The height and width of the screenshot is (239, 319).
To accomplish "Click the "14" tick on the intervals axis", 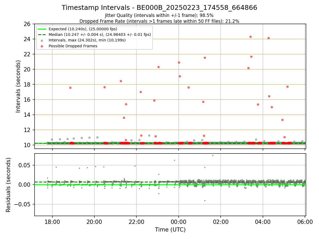I will (28, 115).
